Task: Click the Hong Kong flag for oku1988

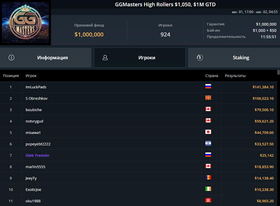Action: pyautogui.click(x=208, y=200)
